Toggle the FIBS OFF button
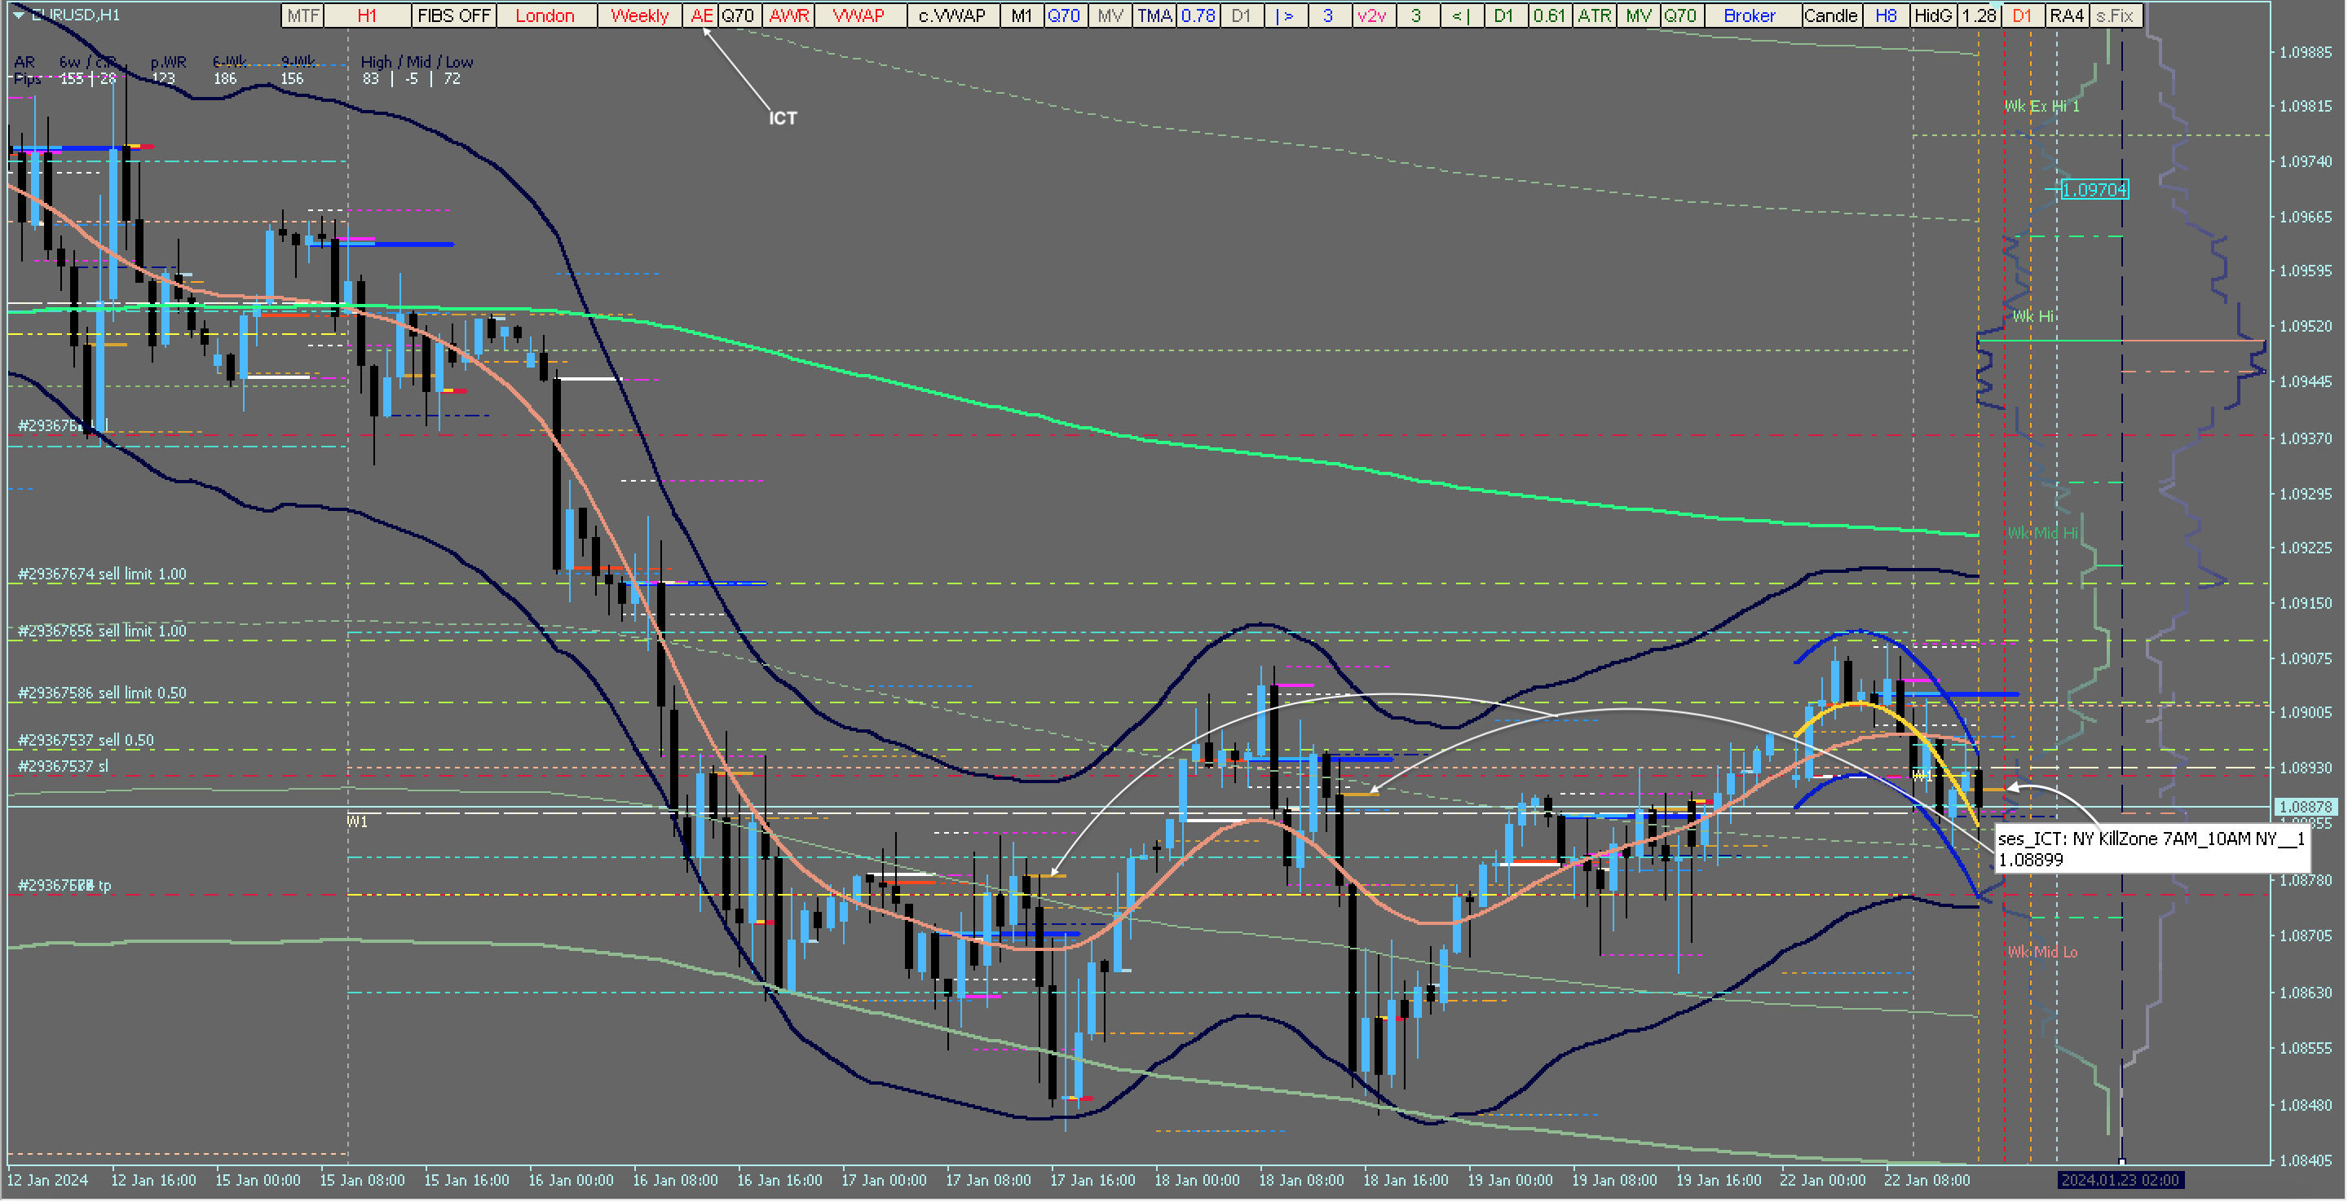The width and height of the screenshot is (2348, 1202). click(x=453, y=15)
